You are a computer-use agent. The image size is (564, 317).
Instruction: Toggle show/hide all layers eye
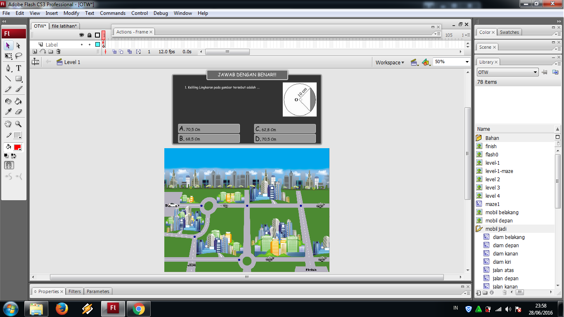tap(82, 35)
